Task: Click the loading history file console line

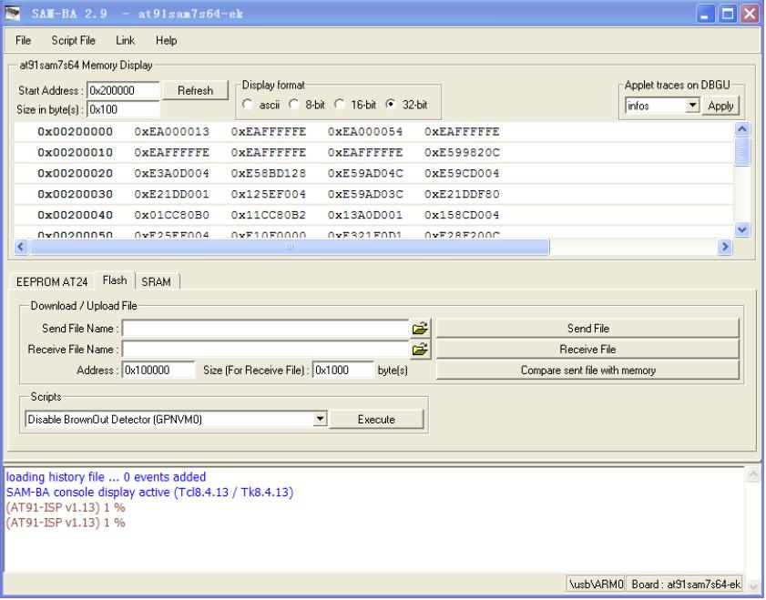Action: coord(106,477)
